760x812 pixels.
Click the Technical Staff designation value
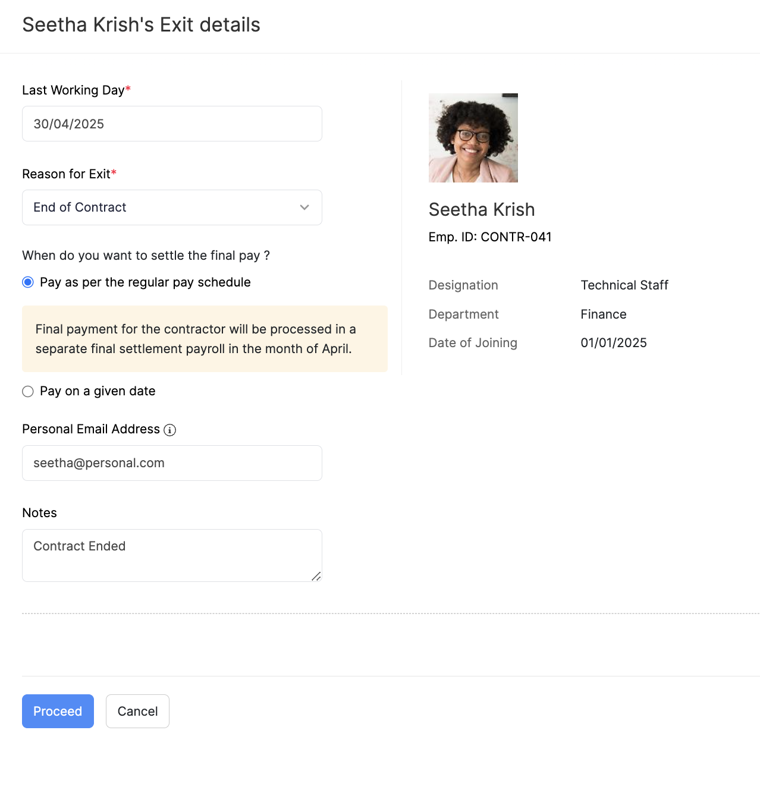[624, 285]
